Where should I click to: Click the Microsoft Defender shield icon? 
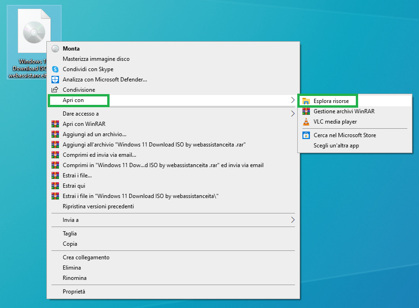[x=55, y=79]
